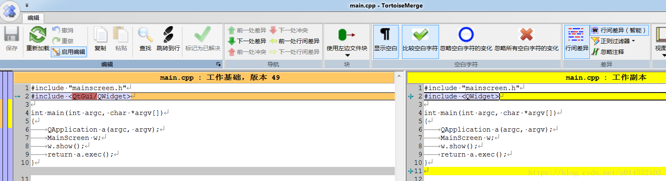Click left pane header main.cpp 工作基础
This screenshot has width=666, height=181.
click(x=204, y=77)
